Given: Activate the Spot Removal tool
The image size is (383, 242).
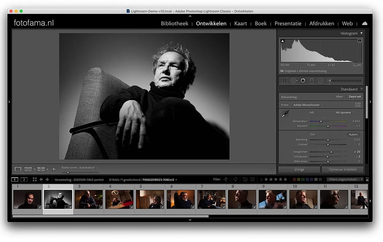Looking at the screenshot, I should click(294, 81).
